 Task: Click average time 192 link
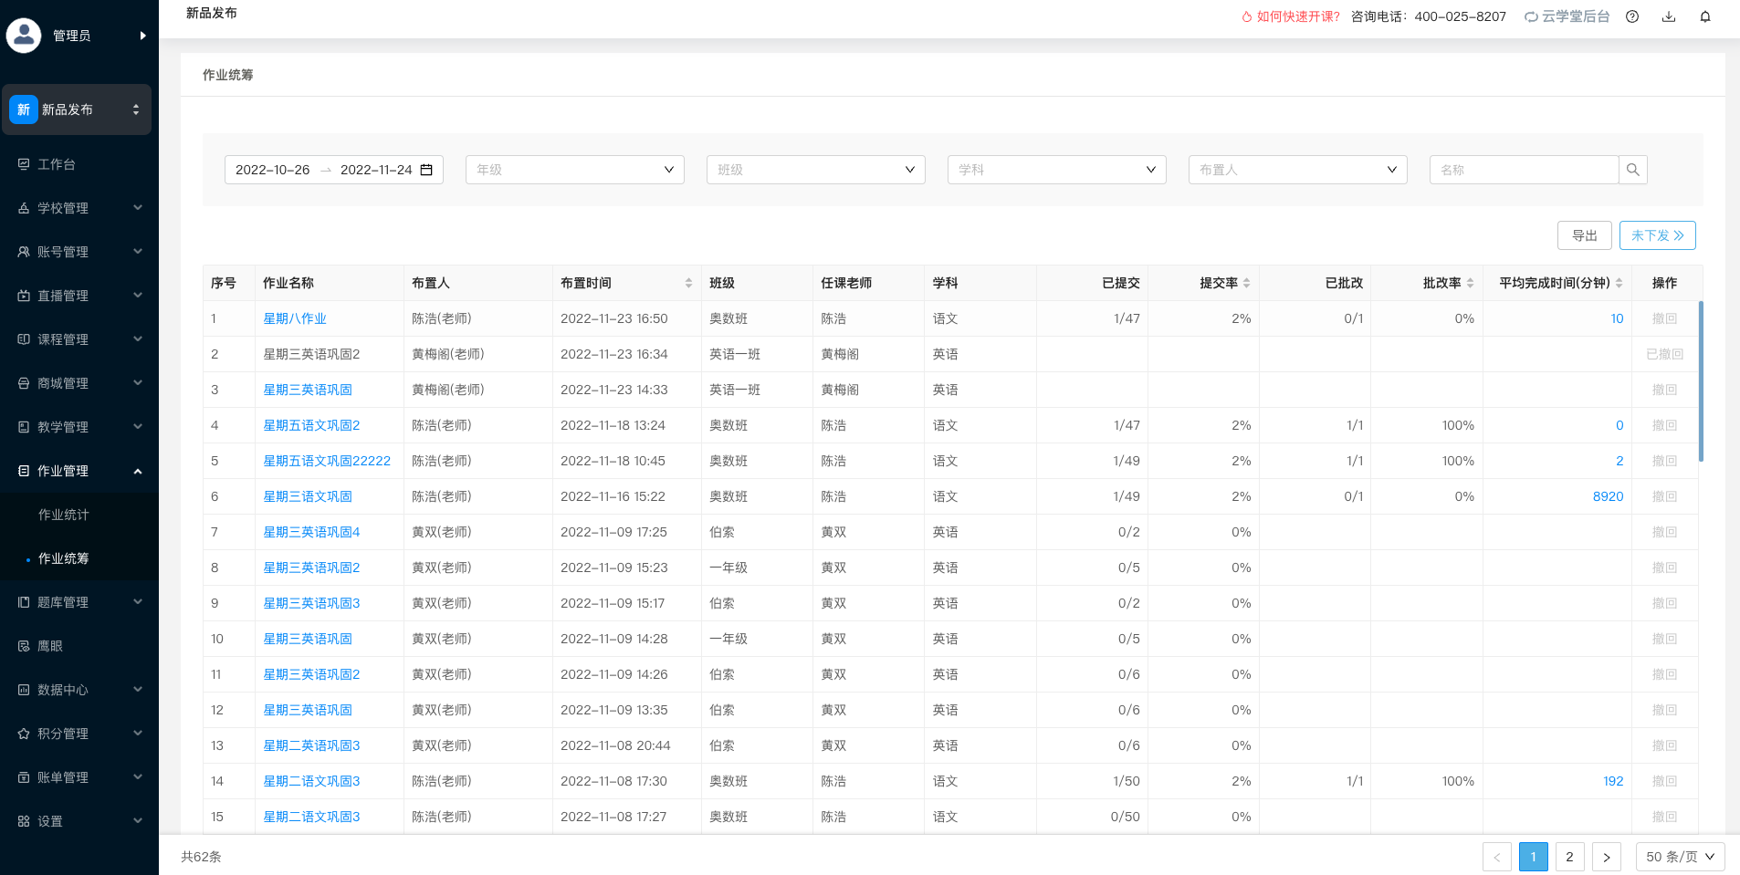click(1613, 781)
